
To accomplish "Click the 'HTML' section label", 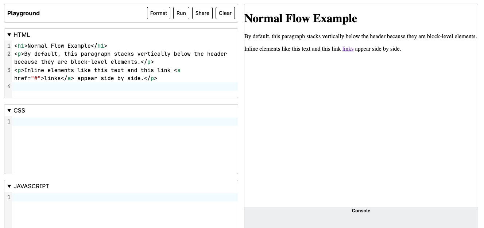I will [x=22, y=35].
